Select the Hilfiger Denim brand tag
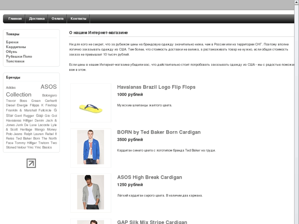 pos(33,120)
